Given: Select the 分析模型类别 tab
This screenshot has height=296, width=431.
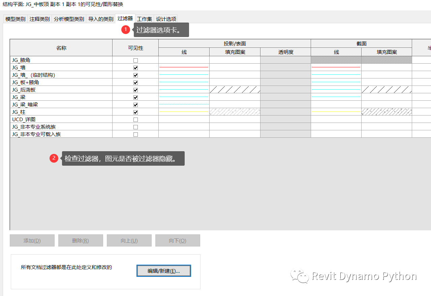Looking at the screenshot, I should [69, 19].
